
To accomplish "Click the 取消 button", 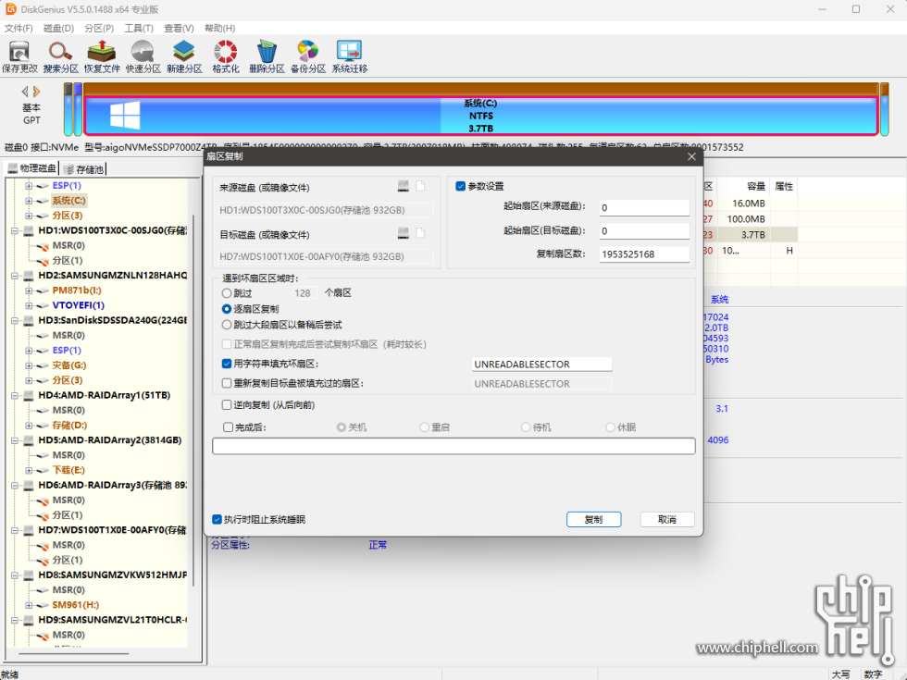I will (667, 519).
